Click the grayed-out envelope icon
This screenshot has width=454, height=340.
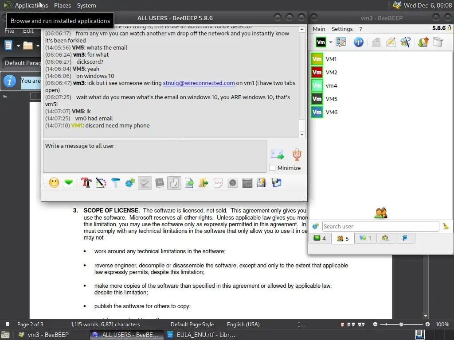coord(376,42)
